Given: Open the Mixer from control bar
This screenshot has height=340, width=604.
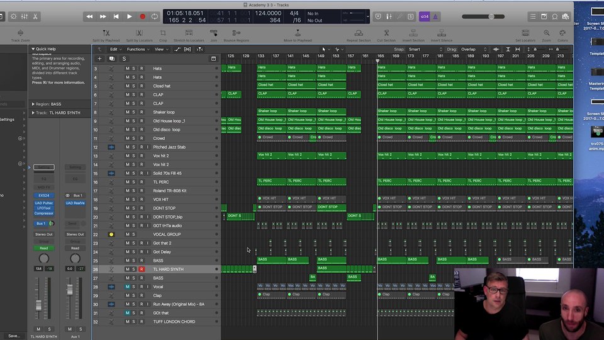Looking at the screenshot, I should (25, 16).
